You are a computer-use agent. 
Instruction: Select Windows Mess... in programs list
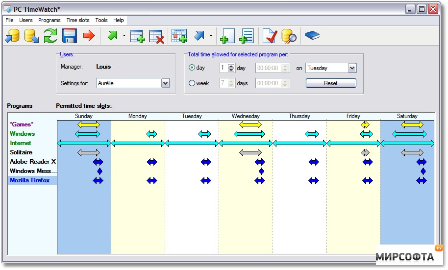33,171
